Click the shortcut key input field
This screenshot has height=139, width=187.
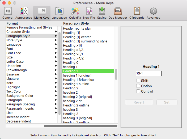click(x=148, y=73)
